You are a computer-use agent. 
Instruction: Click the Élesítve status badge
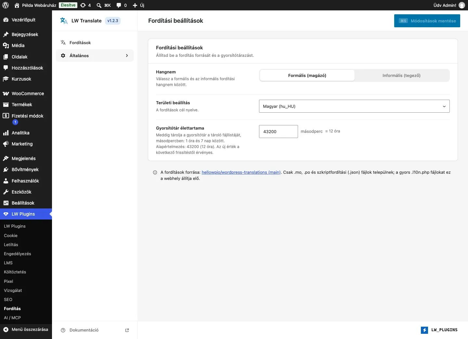(x=68, y=5)
